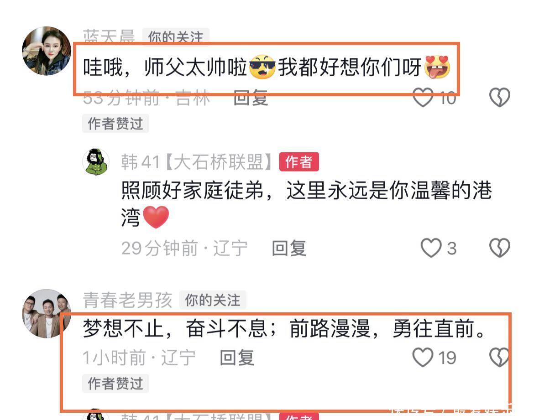Dislike 韩41's reply with broken heart icon
The image size is (534, 420).
click(500, 248)
